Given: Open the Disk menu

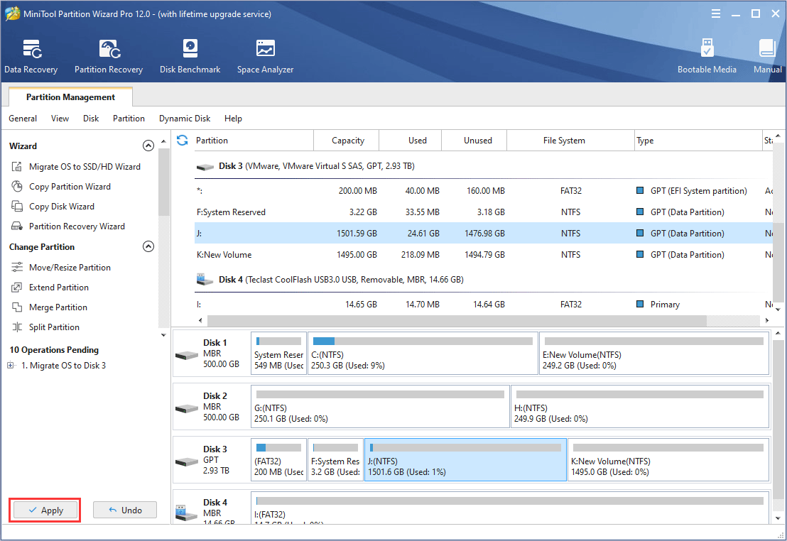Looking at the screenshot, I should [x=91, y=119].
